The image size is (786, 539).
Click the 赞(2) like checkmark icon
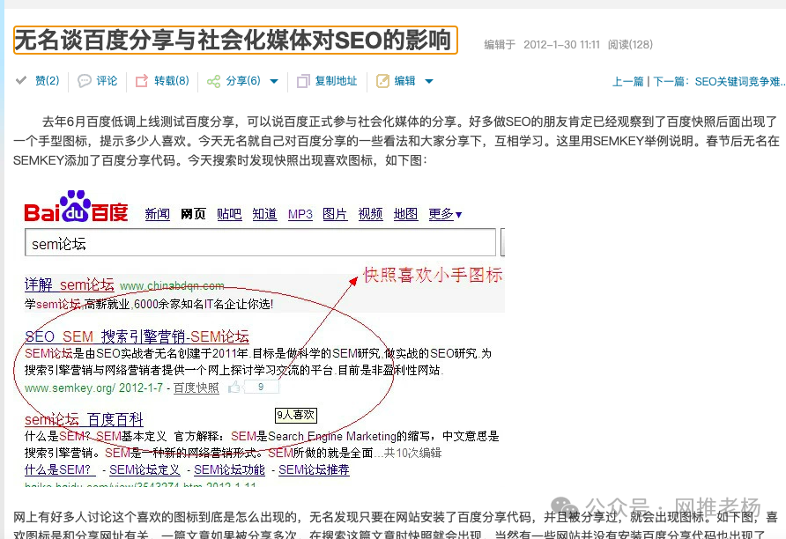[21, 80]
